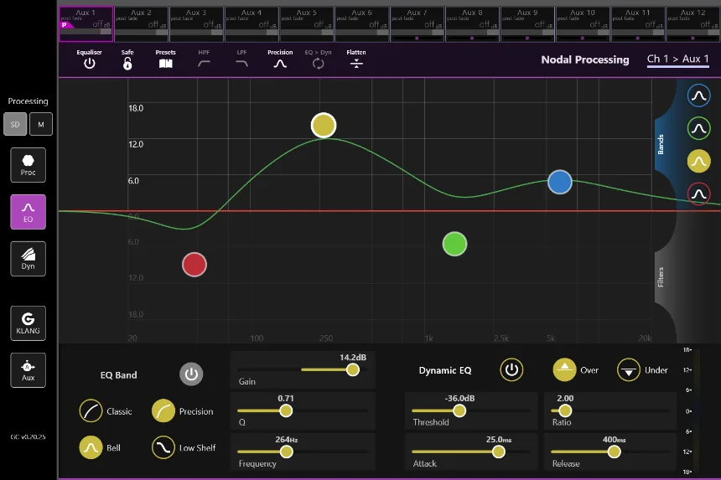Select the Aux 9 channel tab
721x480 pixels.
(x=527, y=24)
